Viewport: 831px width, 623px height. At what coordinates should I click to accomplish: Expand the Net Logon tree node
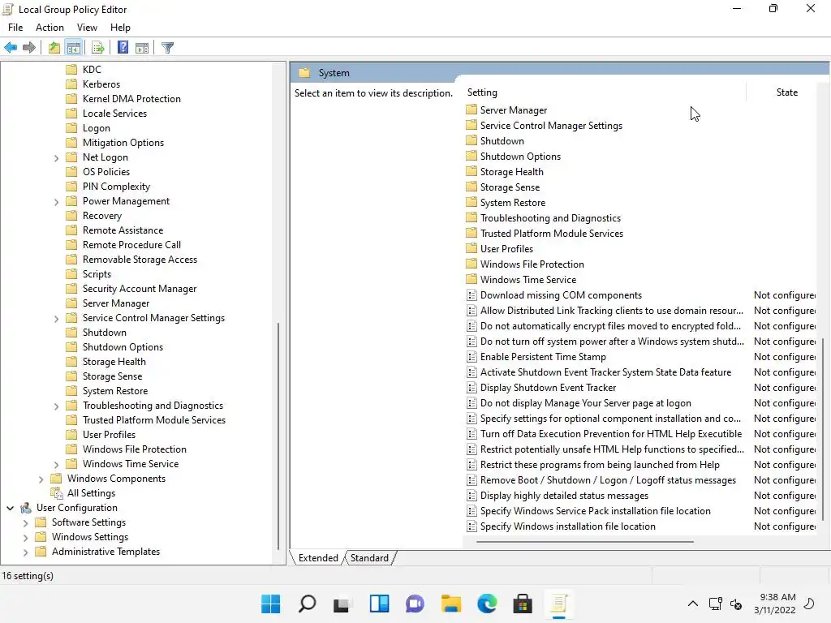56,158
